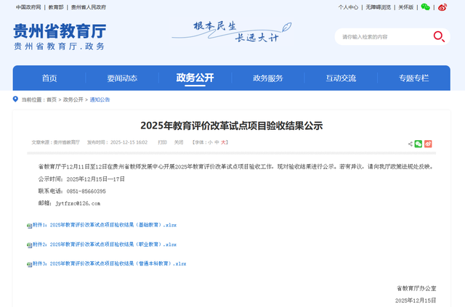The width and height of the screenshot is (465, 307).
Task: Open the 政务公开 navigation tab
Action: point(195,78)
